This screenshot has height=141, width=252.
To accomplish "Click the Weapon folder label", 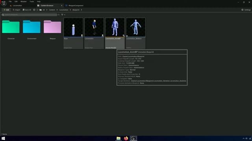I will pyautogui.click(x=53, y=38).
